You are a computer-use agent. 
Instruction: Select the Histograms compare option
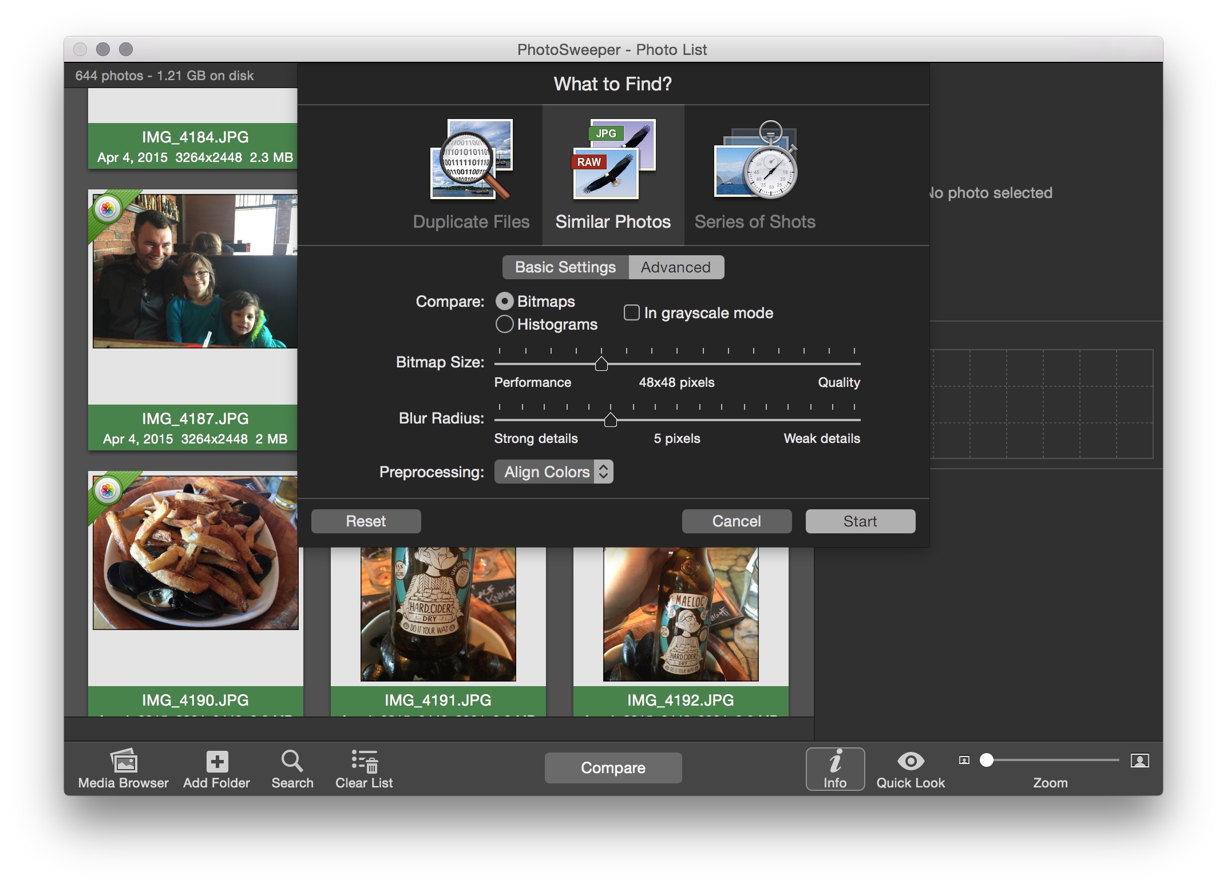504,324
